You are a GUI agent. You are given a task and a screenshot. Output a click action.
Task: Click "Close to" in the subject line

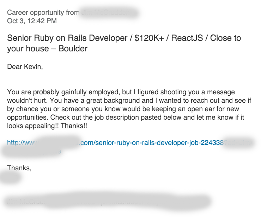tap(225, 38)
